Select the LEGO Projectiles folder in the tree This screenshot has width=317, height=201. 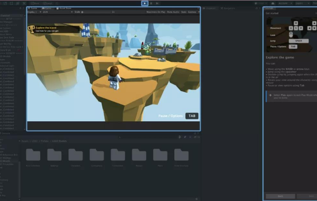(7, 164)
